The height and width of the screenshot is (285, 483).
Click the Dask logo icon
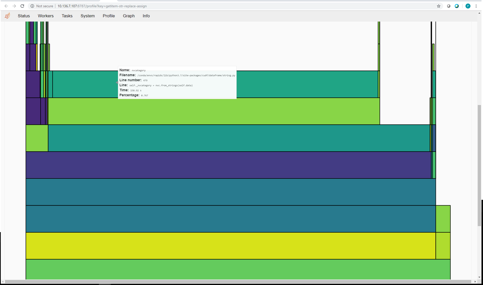(x=7, y=16)
